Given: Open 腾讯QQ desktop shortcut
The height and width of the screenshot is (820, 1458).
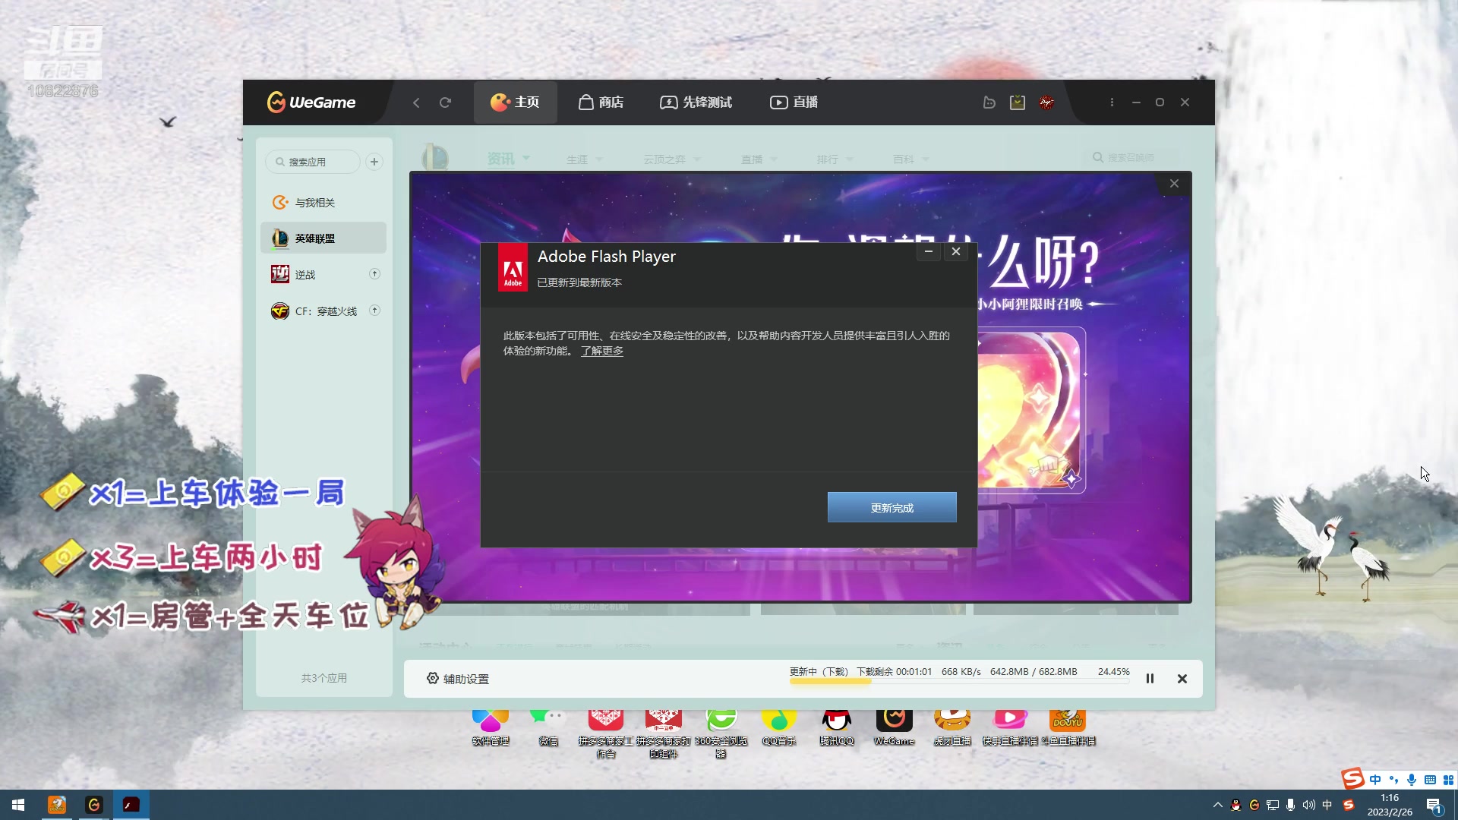Looking at the screenshot, I should pos(837,727).
